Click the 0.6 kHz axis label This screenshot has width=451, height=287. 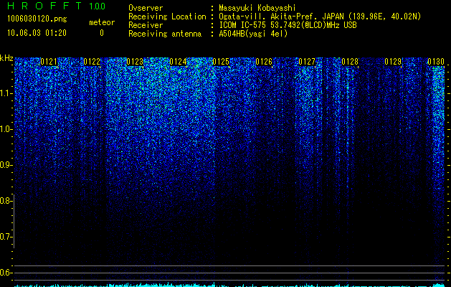(x=5, y=273)
